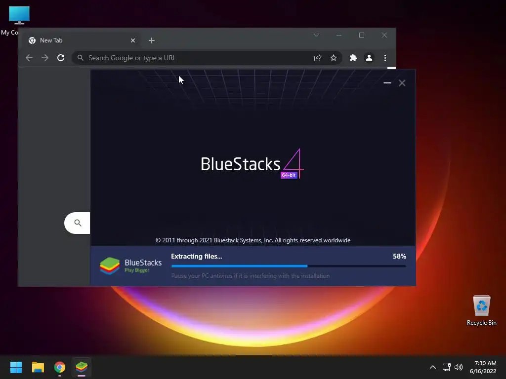Reload the page in Chrome

tap(61, 58)
